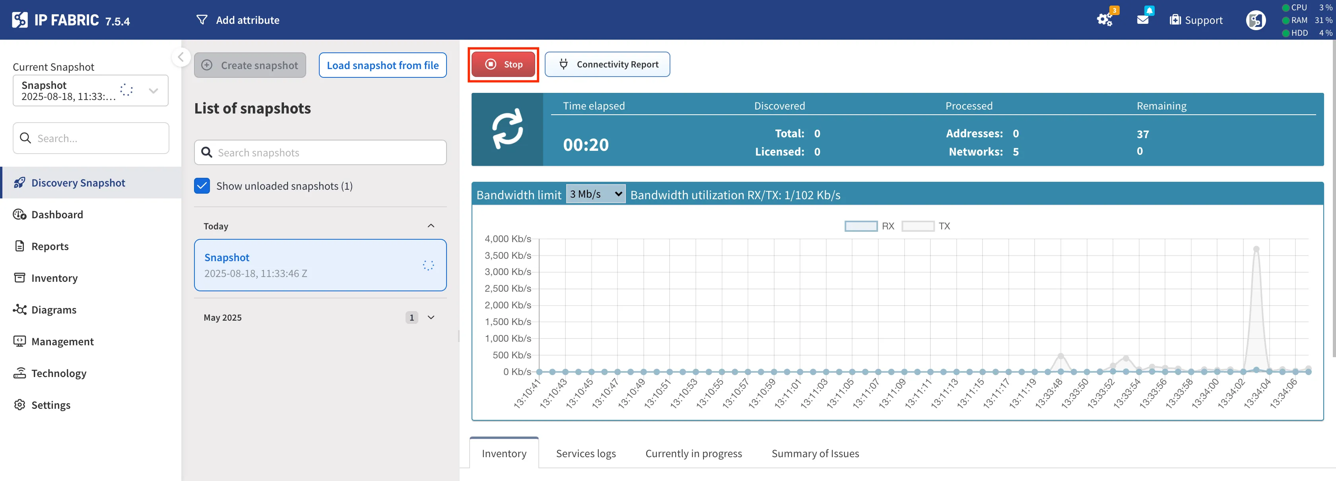This screenshot has height=481, width=1336.
Task: Switch to Summary of Issues tab
Action: point(815,454)
